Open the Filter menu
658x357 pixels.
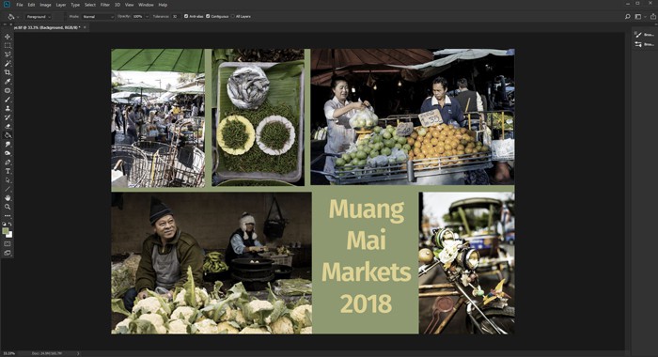pyautogui.click(x=105, y=5)
